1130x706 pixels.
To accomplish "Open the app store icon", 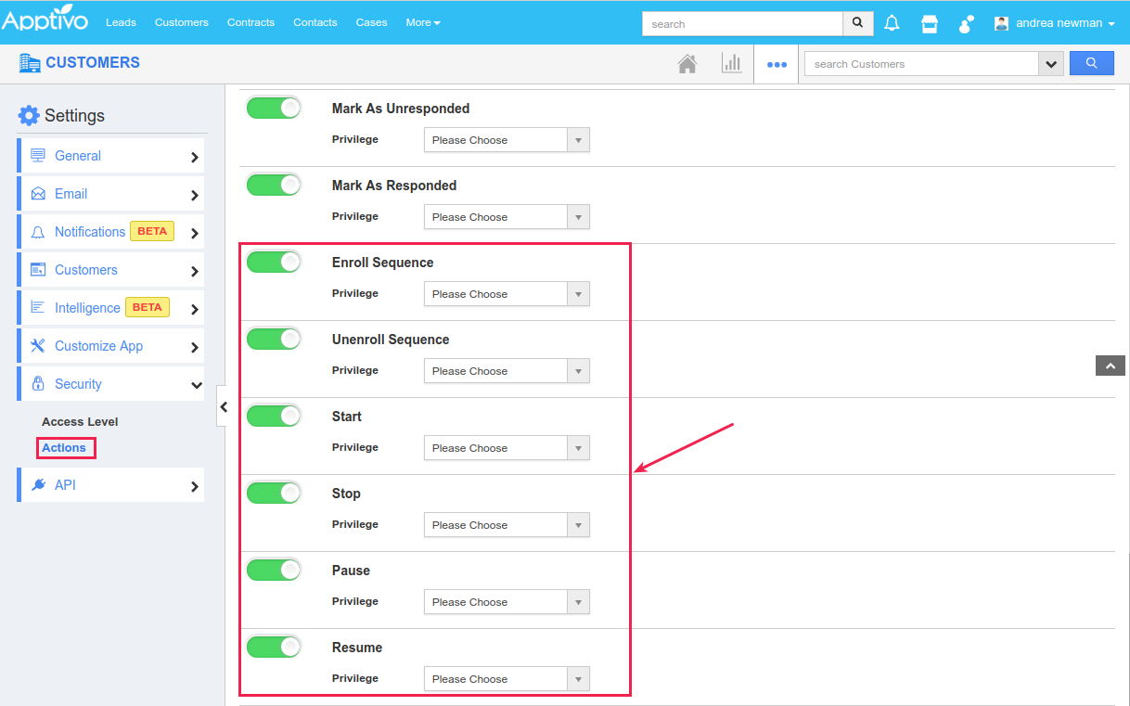I will (x=929, y=23).
